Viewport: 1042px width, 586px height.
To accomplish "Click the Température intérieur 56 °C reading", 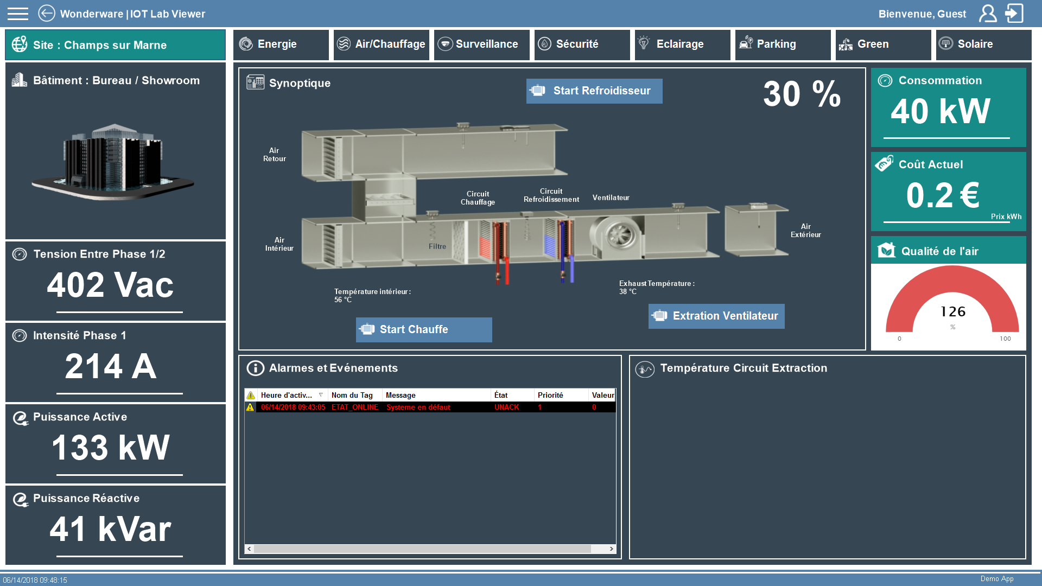I will (x=372, y=296).
